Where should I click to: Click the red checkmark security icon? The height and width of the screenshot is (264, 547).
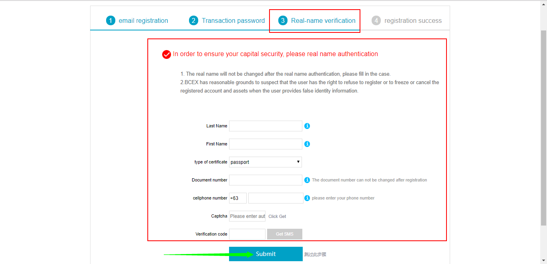coord(167,54)
